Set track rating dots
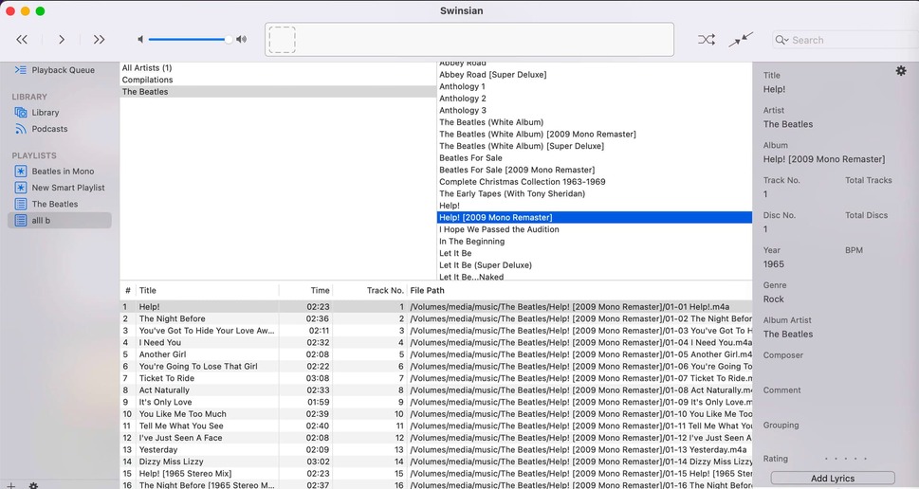The image size is (919, 489). tap(845, 459)
